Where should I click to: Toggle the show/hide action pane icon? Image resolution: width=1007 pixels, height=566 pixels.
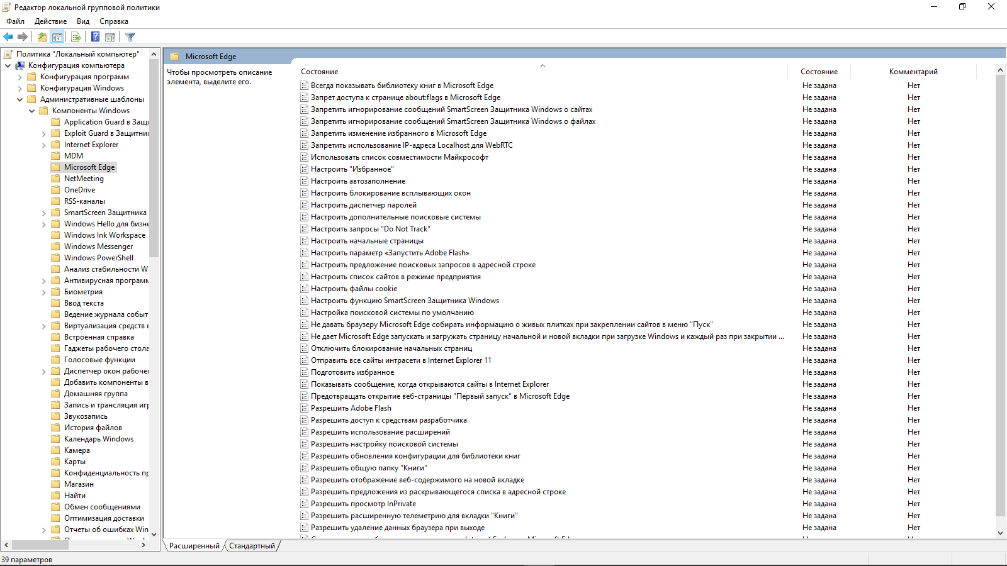click(110, 37)
